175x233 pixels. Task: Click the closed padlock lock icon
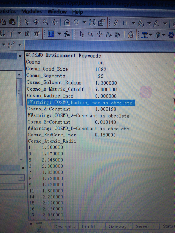coord(27,34)
